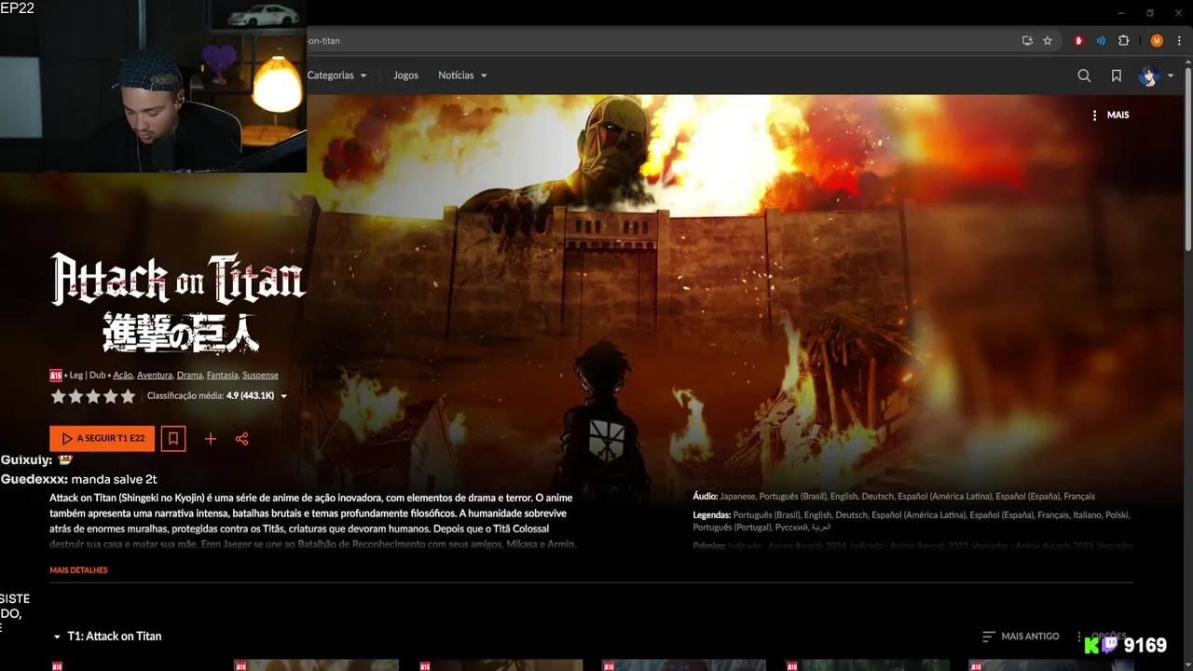Open the Chrome extensions puzzle icon
The image size is (1193, 671).
click(x=1123, y=41)
